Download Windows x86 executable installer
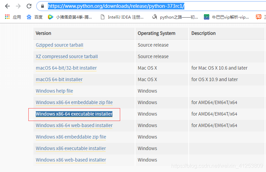The image size is (266, 172). pos(71,148)
